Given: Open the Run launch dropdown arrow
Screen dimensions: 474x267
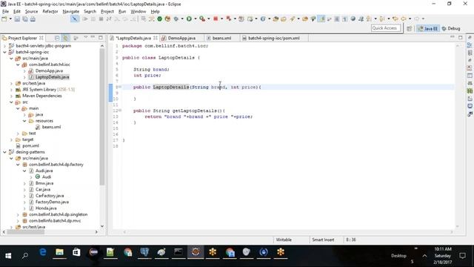Looking at the screenshot, I should click(x=196, y=19).
